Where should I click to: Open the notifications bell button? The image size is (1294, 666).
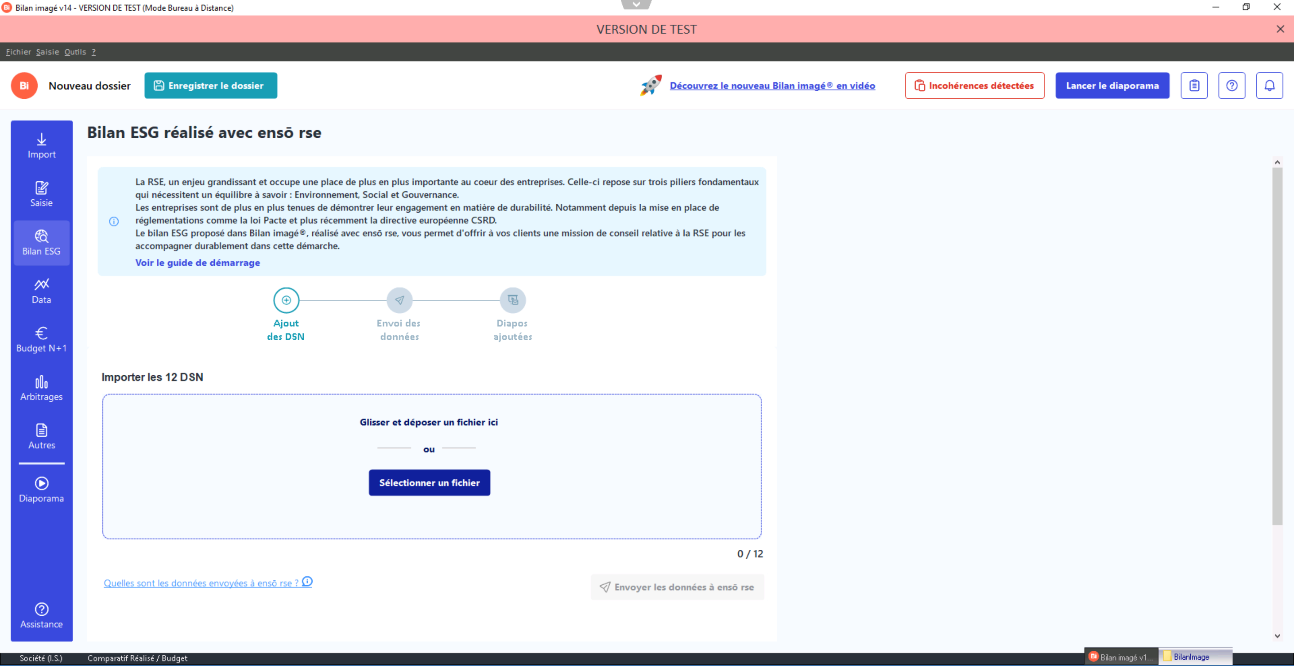(1269, 86)
